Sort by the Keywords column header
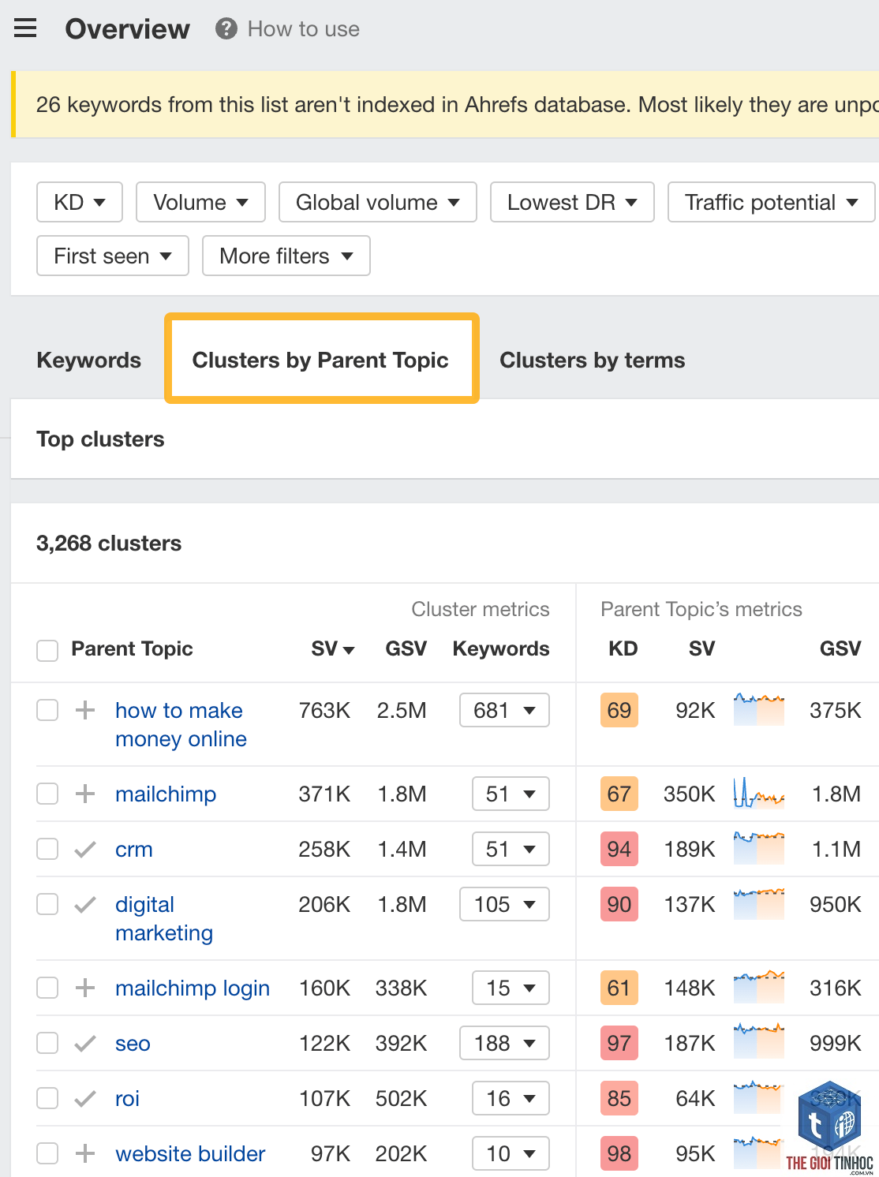The height and width of the screenshot is (1177, 879). point(501,648)
